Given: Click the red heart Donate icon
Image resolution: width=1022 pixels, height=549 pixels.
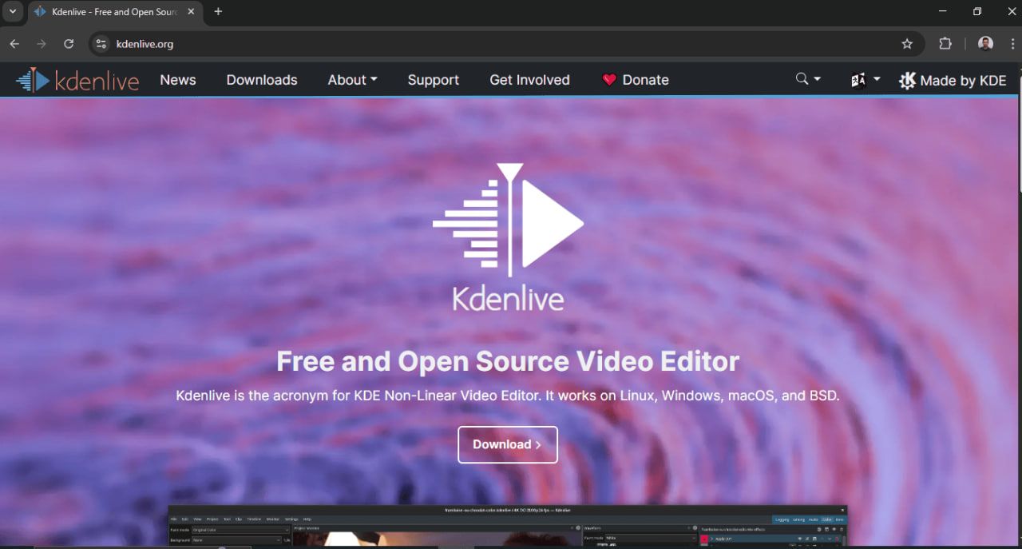Looking at the screenshot, I should (609, 79).
